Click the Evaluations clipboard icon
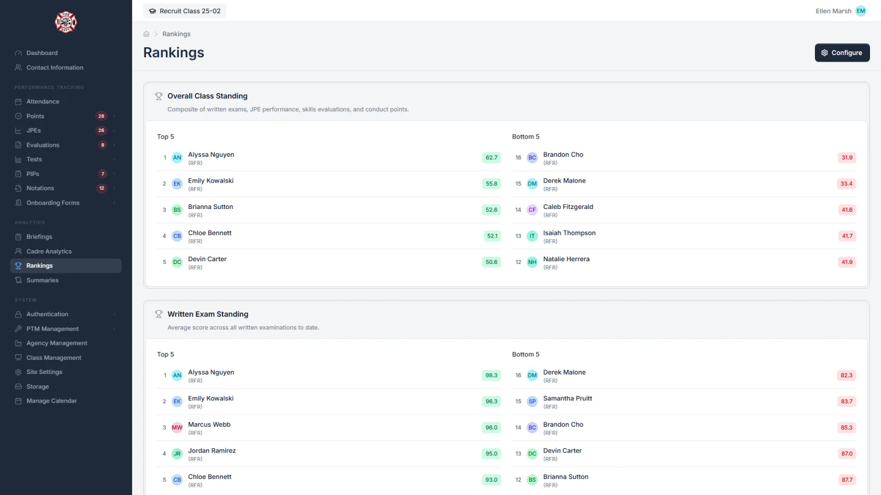The width and height of the screenshot is (881, 495). (x=18, y=145)
